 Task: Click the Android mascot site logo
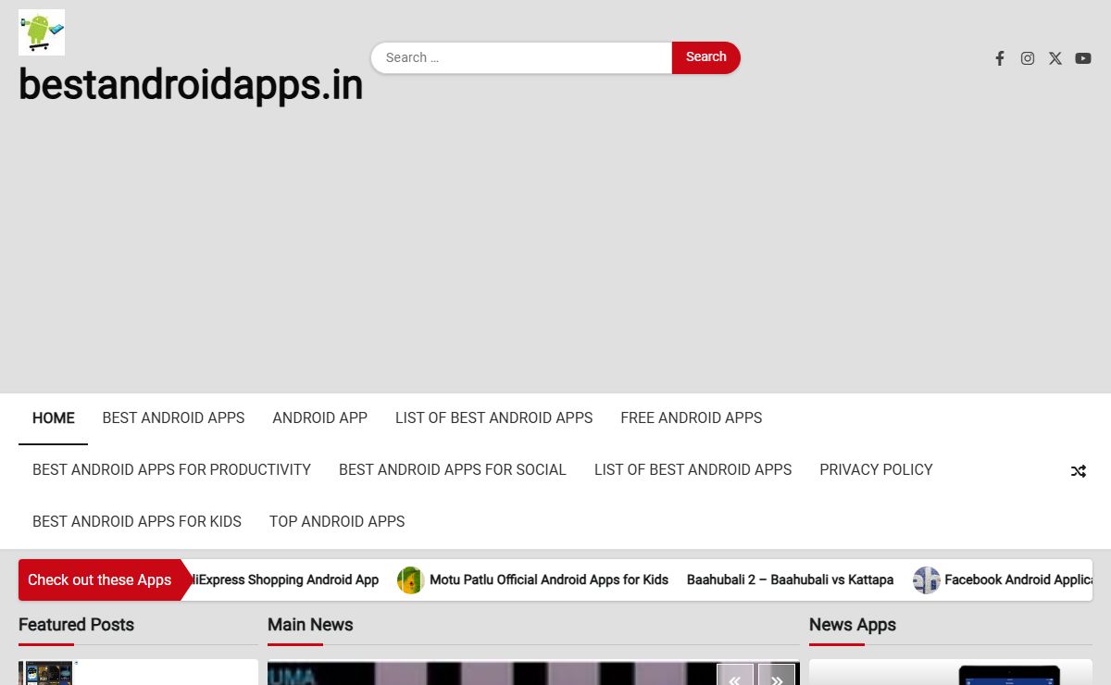click(42, 32)
